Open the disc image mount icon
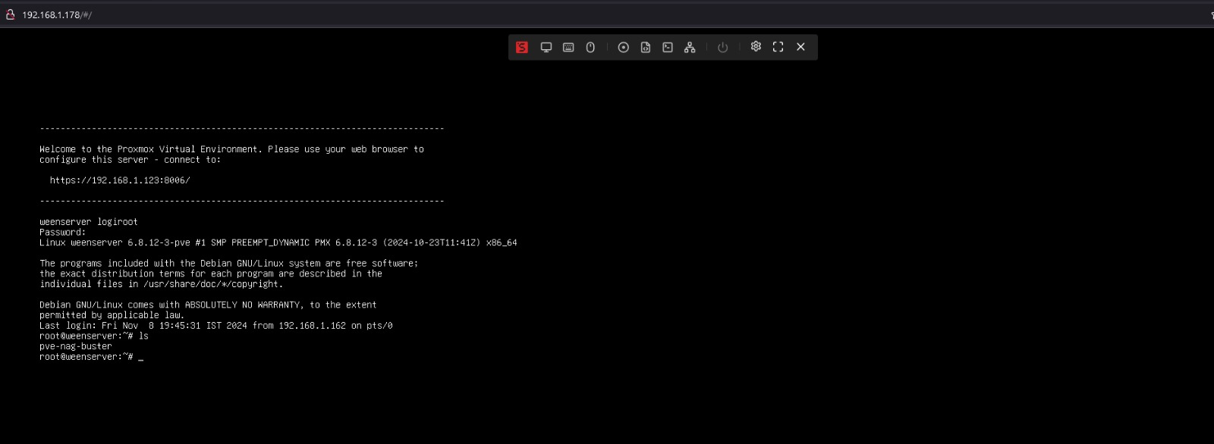The height and width of the screenshot is (444, 1214). tap(624, 47)
